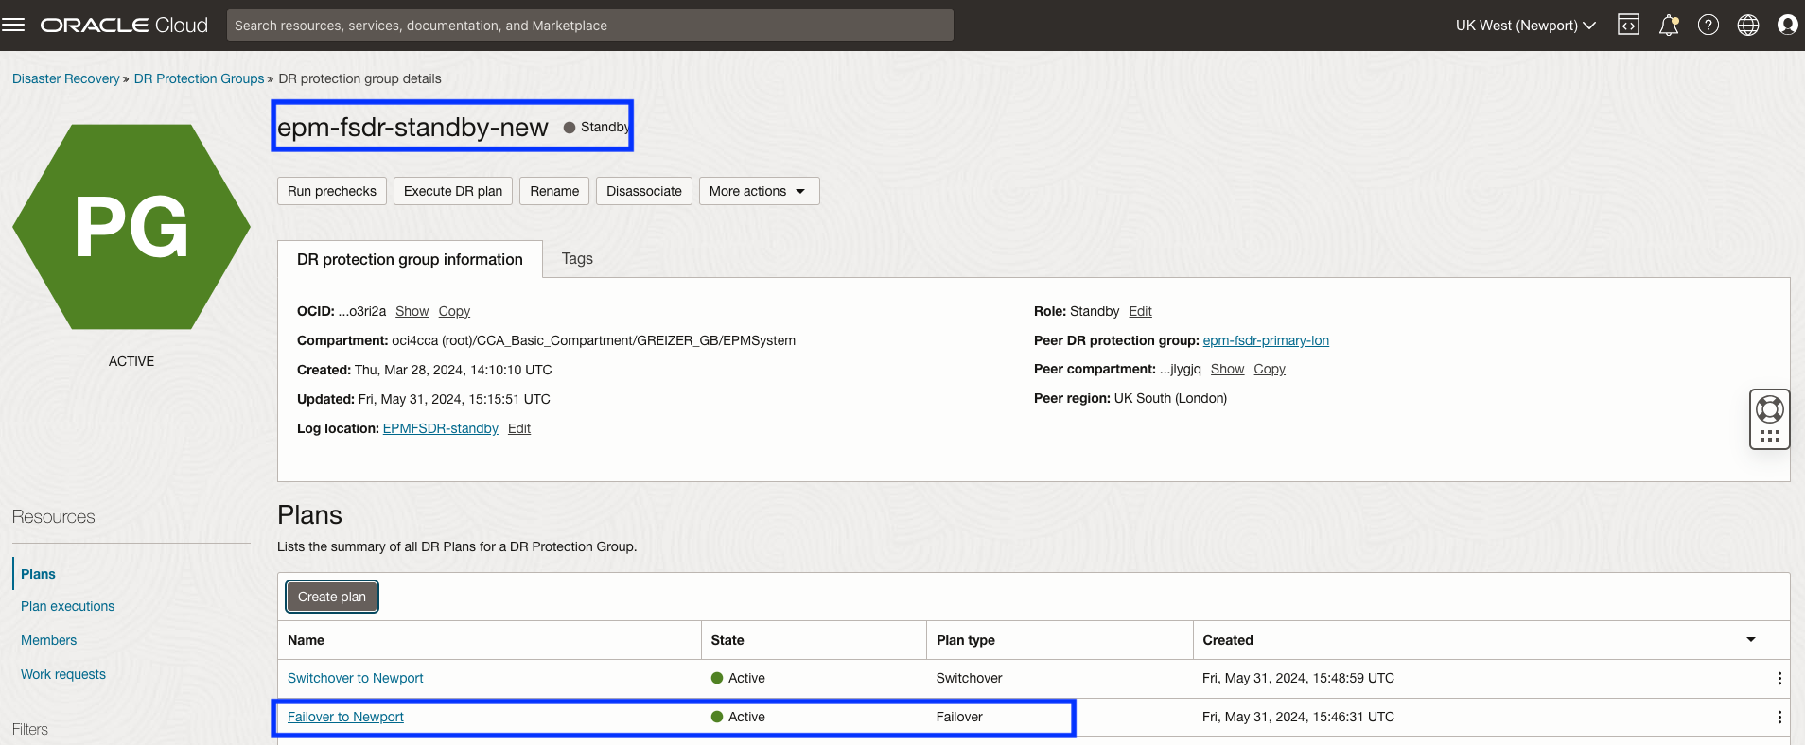Go to DR Protection Groups breadcrumb
This screenshot has height=745, width=1805.
[199, 78]
